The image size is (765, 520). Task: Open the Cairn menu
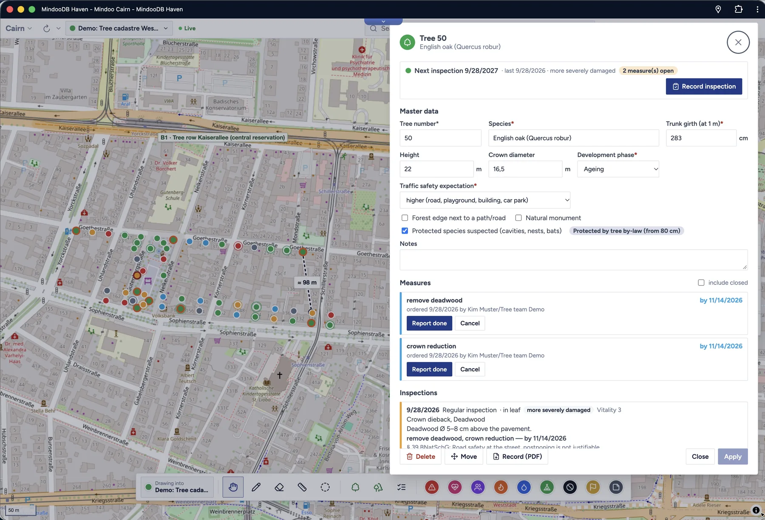pyautogui.click(x=19, y=28)
